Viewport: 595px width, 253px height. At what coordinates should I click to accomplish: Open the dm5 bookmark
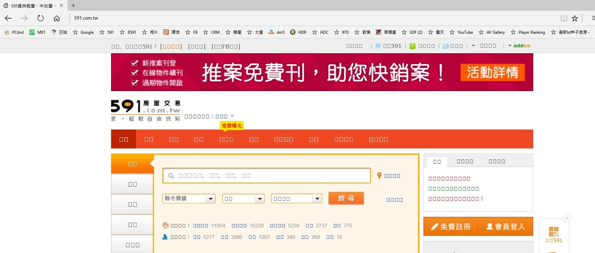click(277, 32)
